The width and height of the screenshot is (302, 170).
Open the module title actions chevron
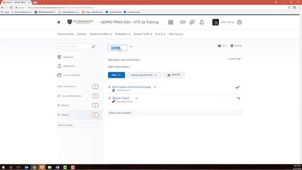click(131, 46)
